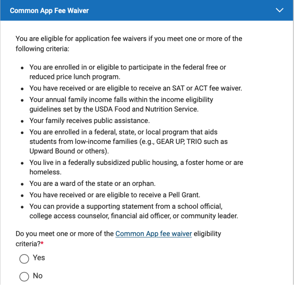Image resolution: width=294 pixels, height=285 pixels.
Task: Click the No option circle icon
Action: (x=24, y=276)
